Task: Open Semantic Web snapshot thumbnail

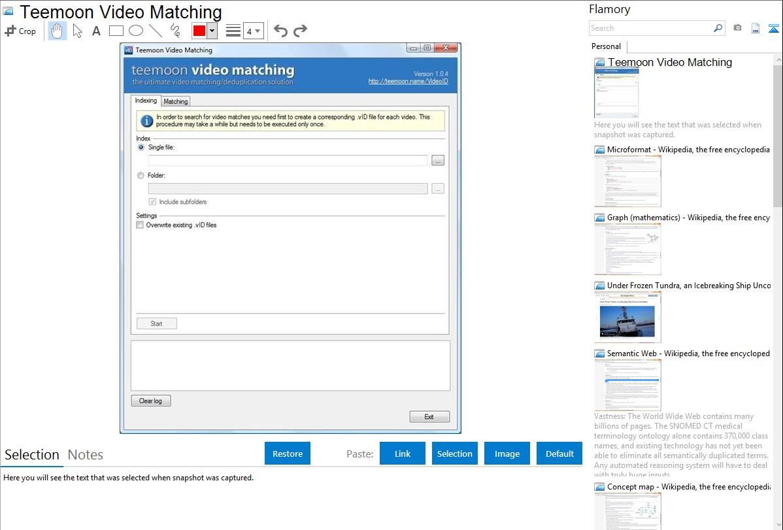Action: point(627,385)
